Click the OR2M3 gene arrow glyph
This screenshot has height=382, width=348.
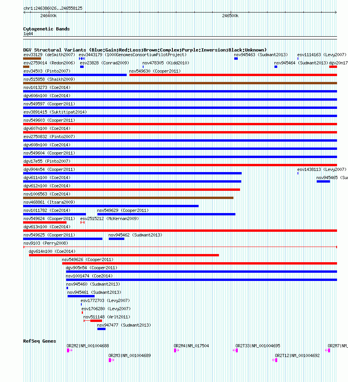111,360
